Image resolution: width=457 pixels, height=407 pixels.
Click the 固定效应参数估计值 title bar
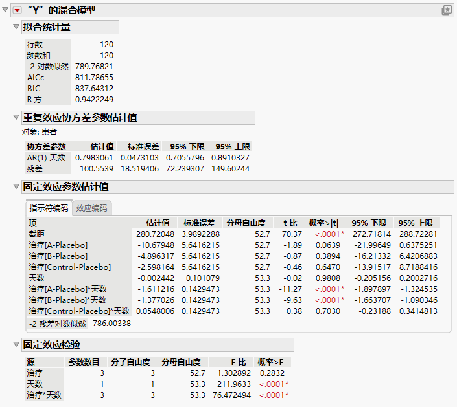tap(237, 187)
